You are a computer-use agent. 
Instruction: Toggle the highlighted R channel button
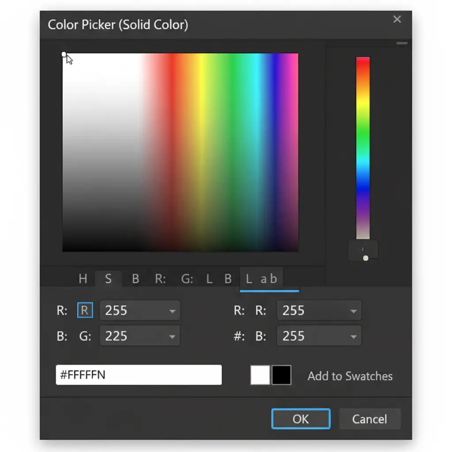pyautogui.click(x=85, y=310)
